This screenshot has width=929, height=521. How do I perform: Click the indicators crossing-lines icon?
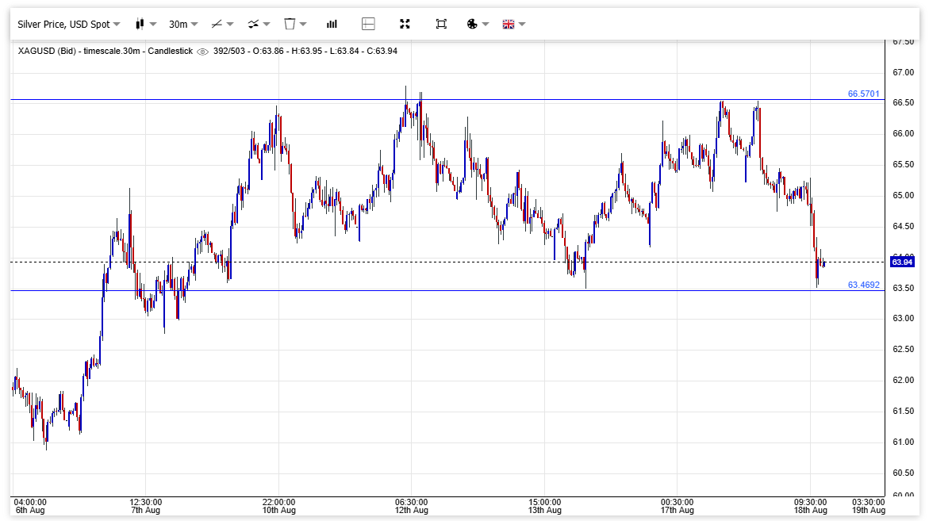click(x=254, y=25)
